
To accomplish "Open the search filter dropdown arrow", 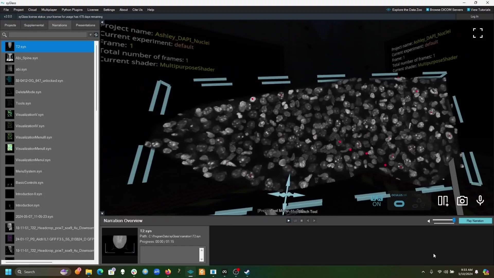I will 91,35.
